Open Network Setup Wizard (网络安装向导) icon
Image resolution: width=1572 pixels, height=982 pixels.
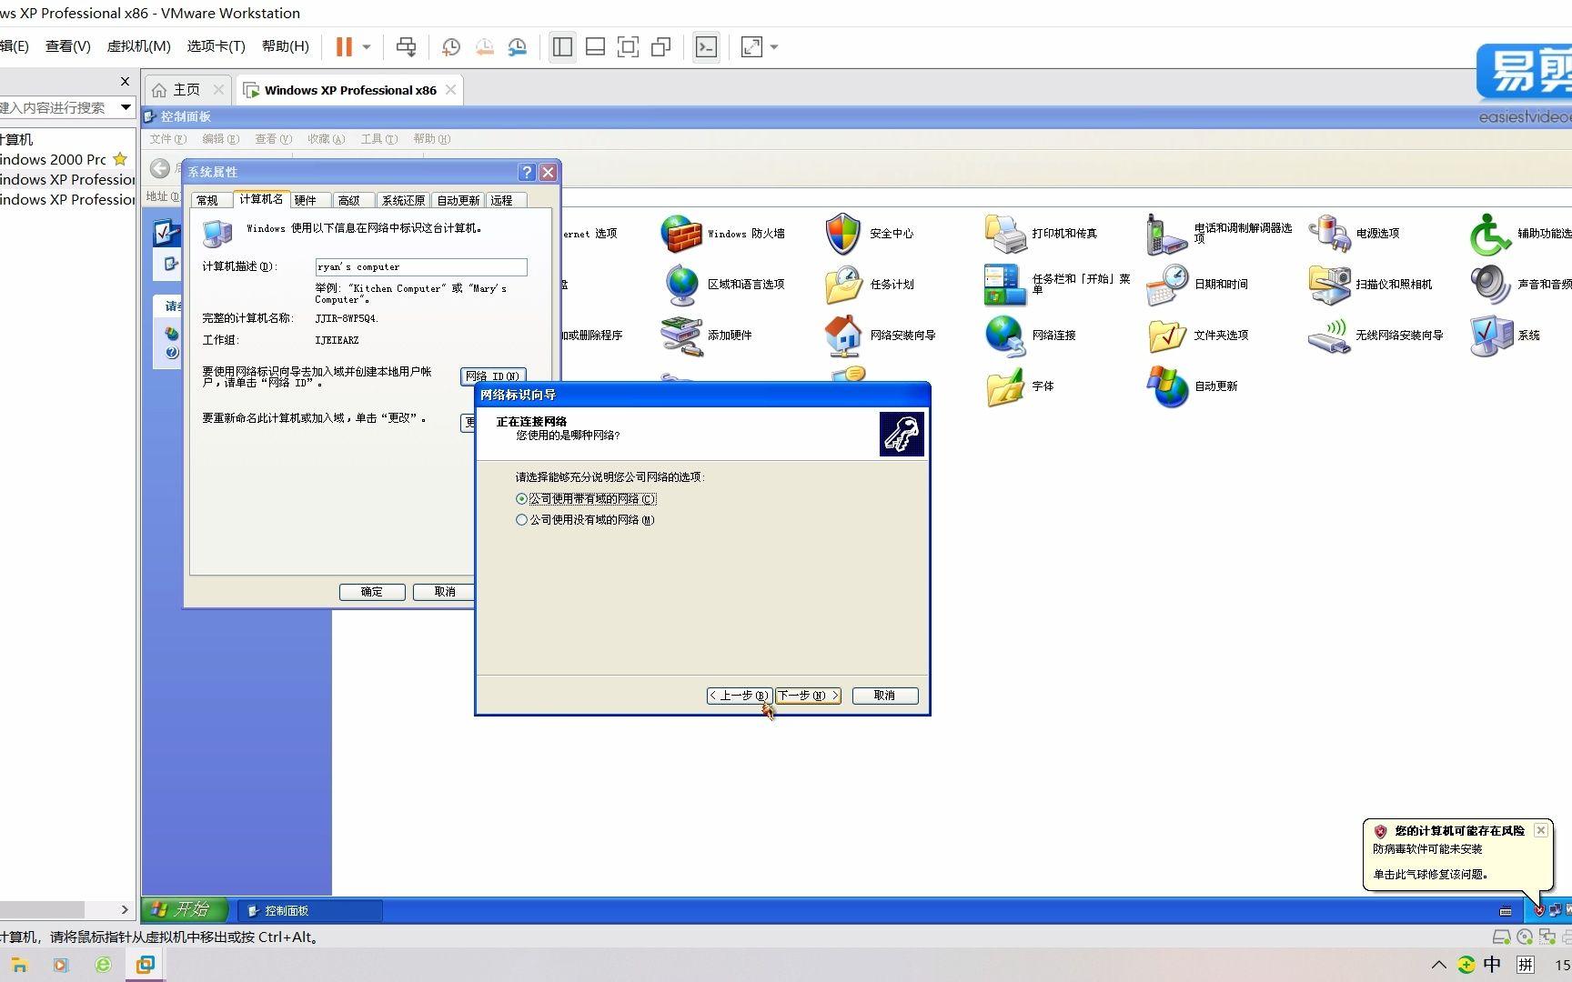pos(842,336)
